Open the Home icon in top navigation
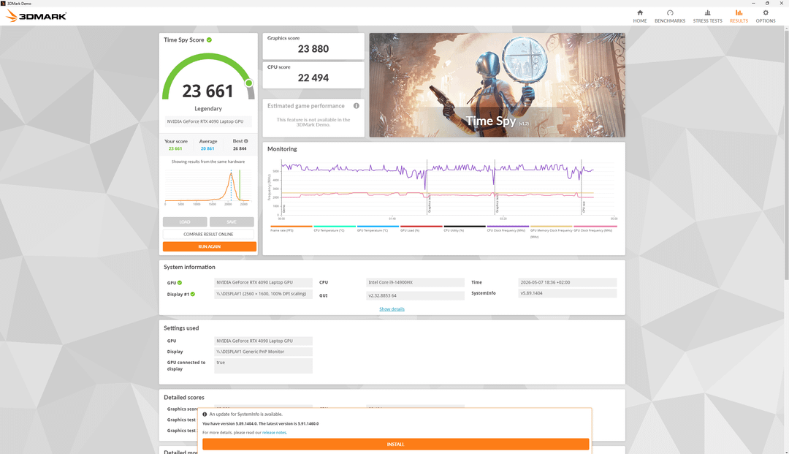This screenshot has width=789, height=454. click(639, 13)
